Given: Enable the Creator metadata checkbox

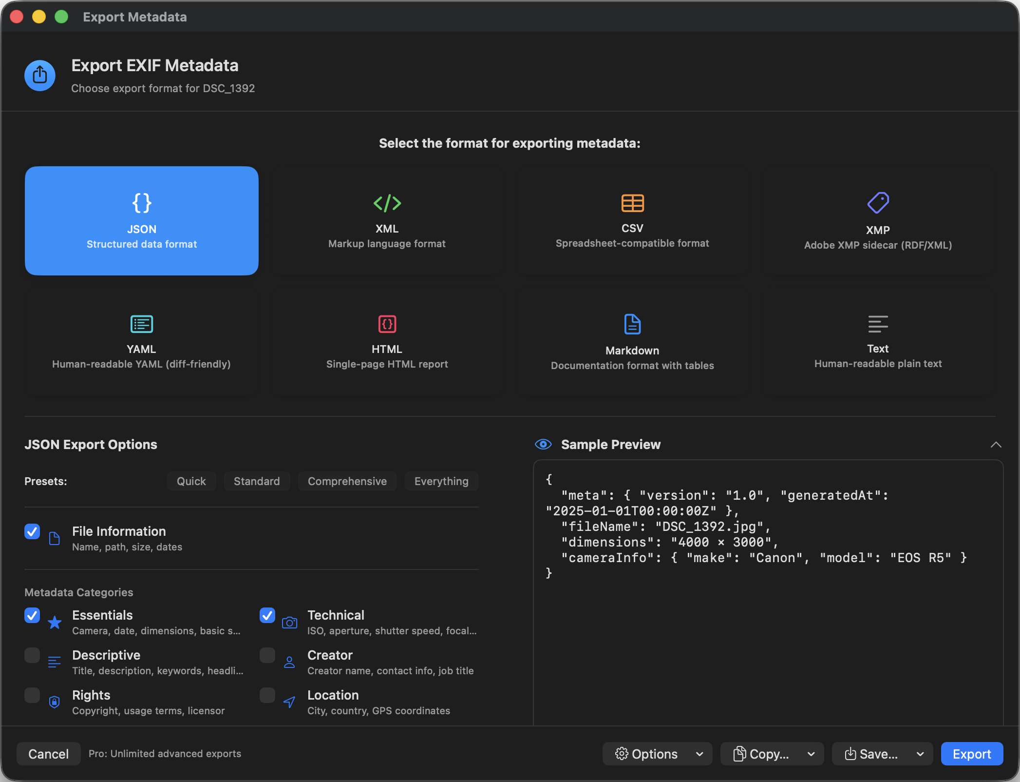Looking at the screenshot, I should click(267, 655).
